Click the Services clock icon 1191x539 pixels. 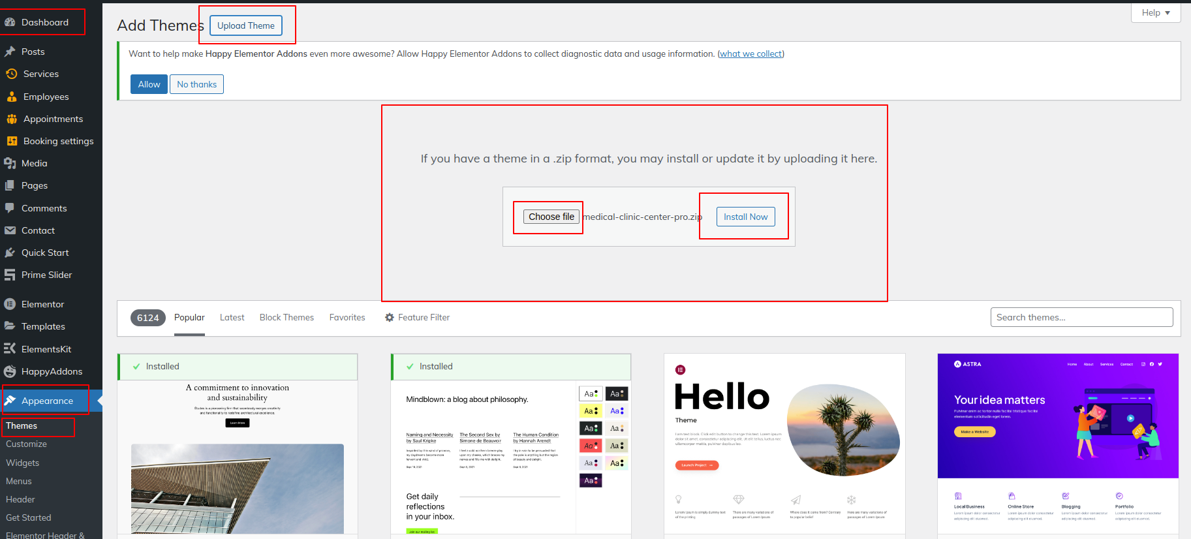click(x=11, y=74)
